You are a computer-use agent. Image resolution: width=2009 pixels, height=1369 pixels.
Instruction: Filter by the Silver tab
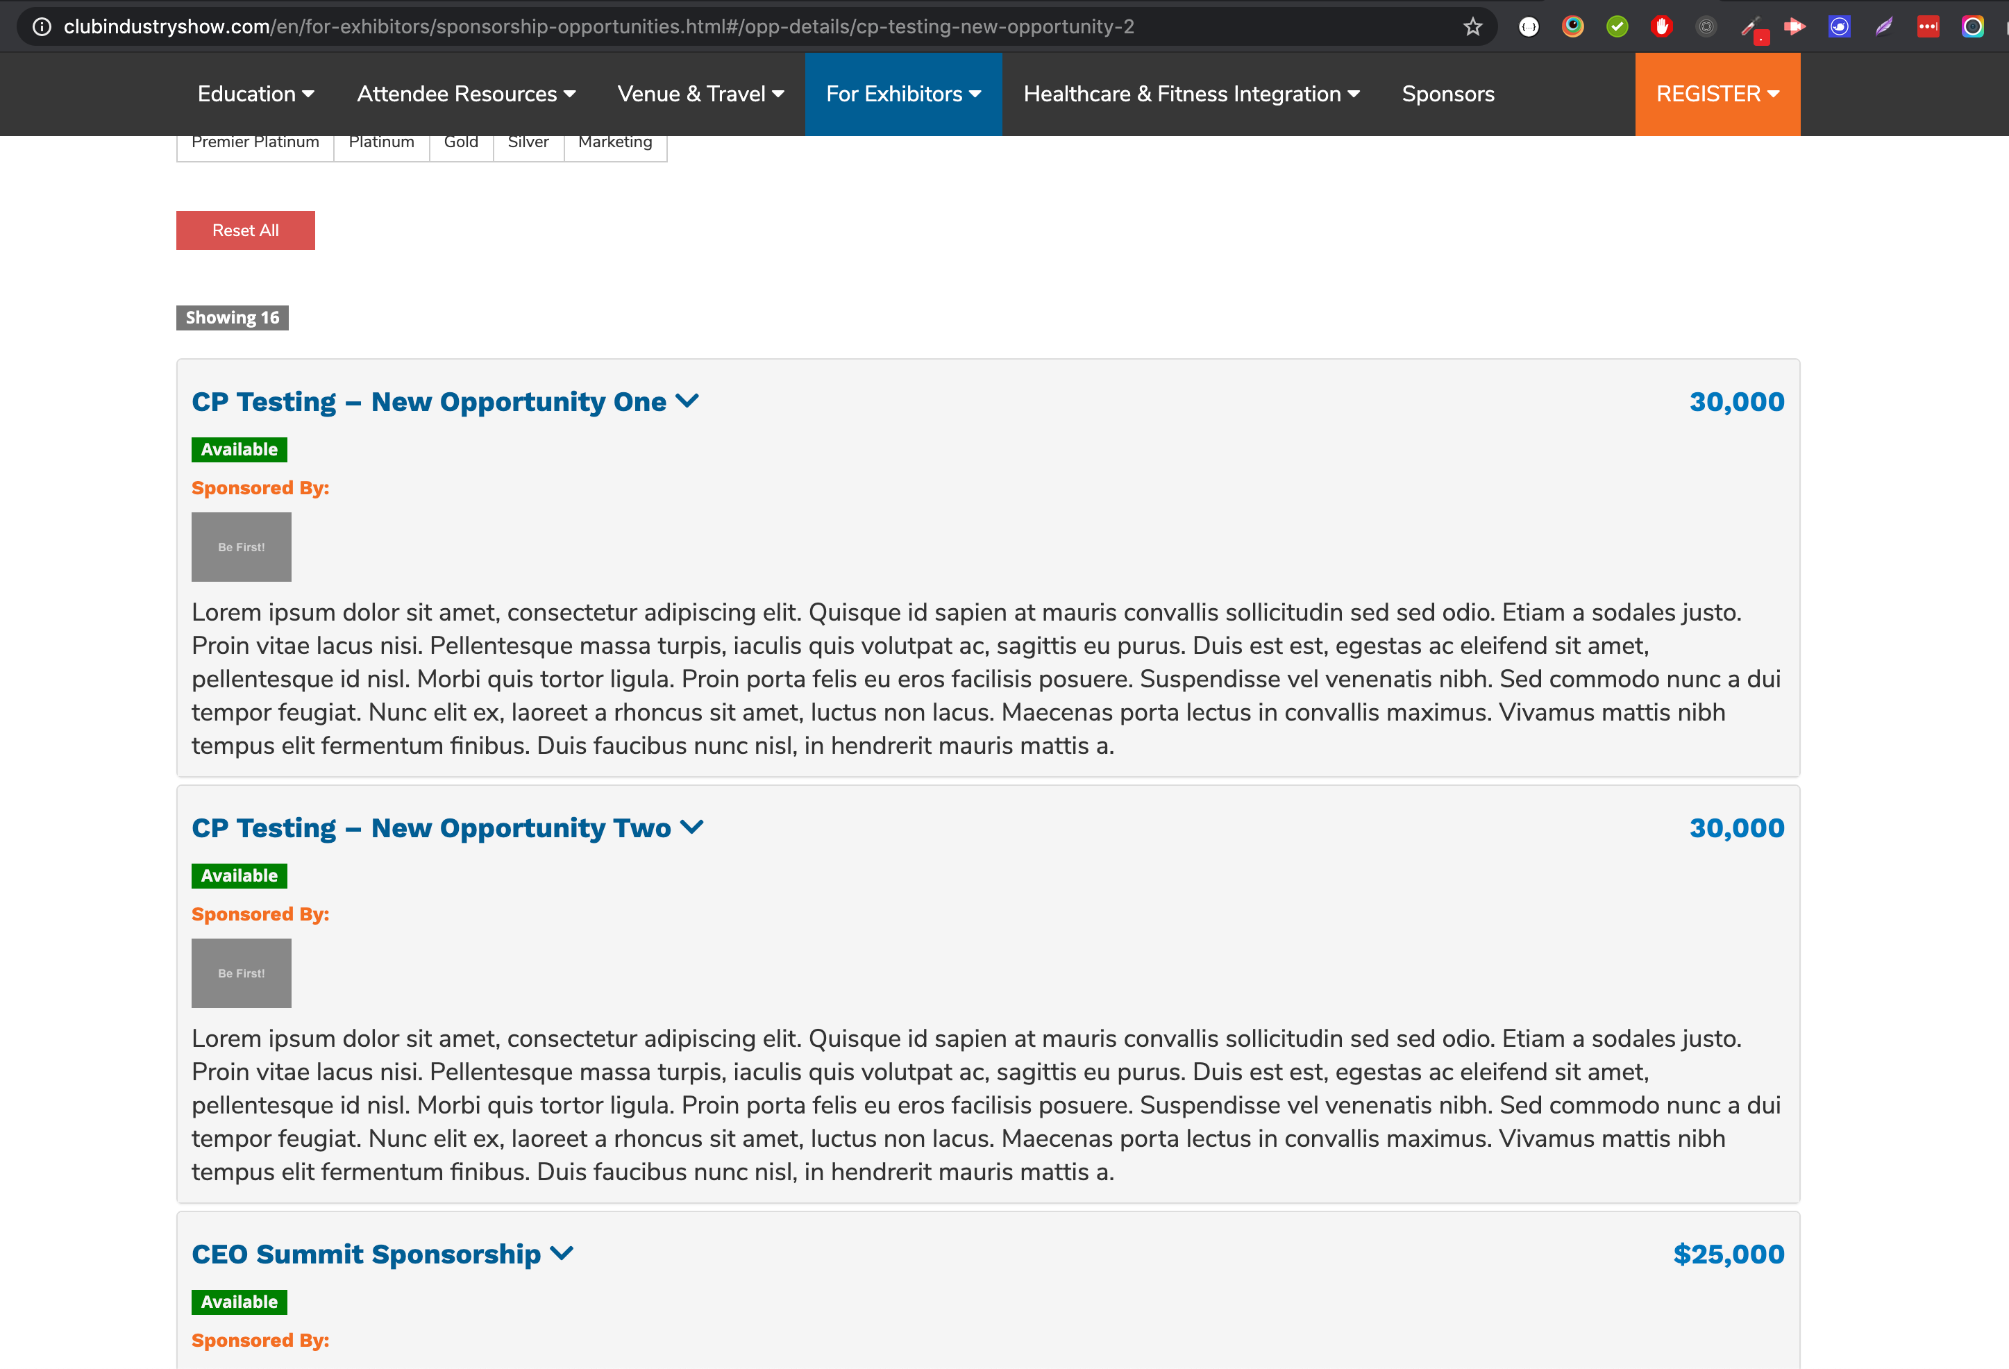tap(528, 144)
